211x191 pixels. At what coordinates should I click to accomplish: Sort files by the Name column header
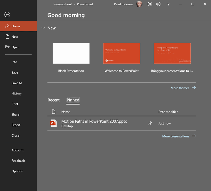coord(65,112)
